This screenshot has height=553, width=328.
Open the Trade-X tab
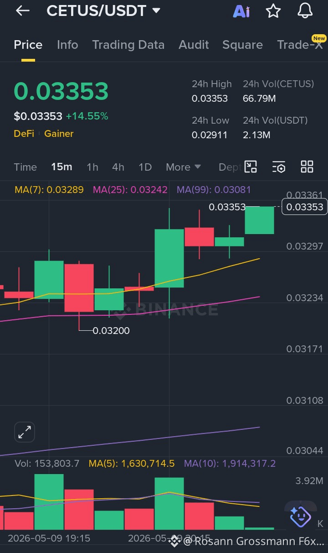pyautogui.click(x=300, y=45)
